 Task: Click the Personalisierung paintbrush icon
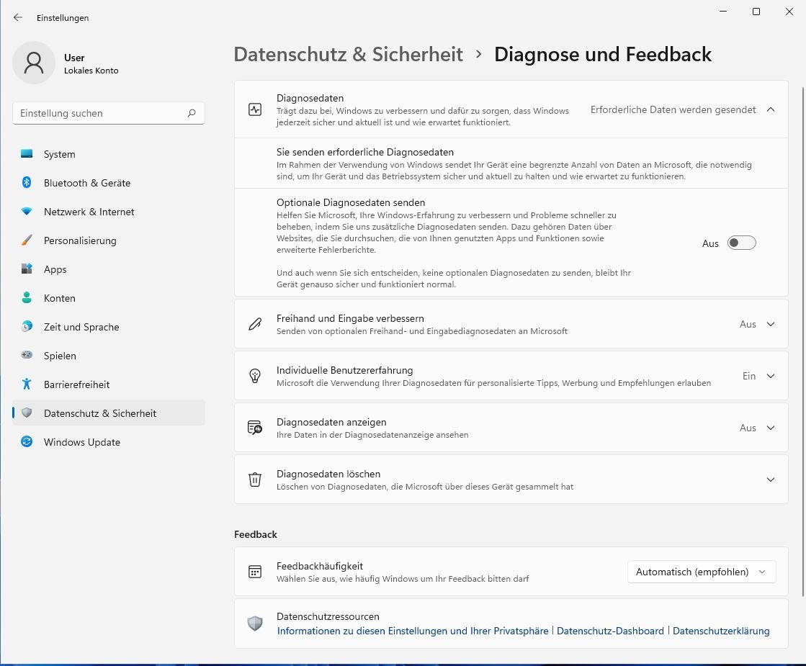27,240
